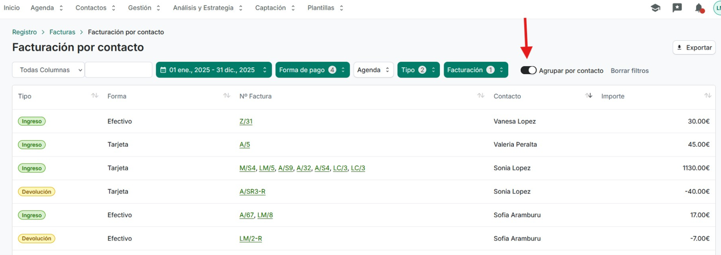The width and height of the screenshot is (721, 255).
Task: Expand the Facturación filter dropdown
Action: pos(475,70)
